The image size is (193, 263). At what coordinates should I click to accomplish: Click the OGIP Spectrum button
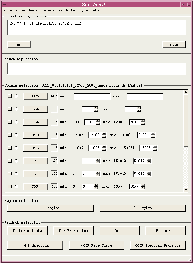[35, 245]
